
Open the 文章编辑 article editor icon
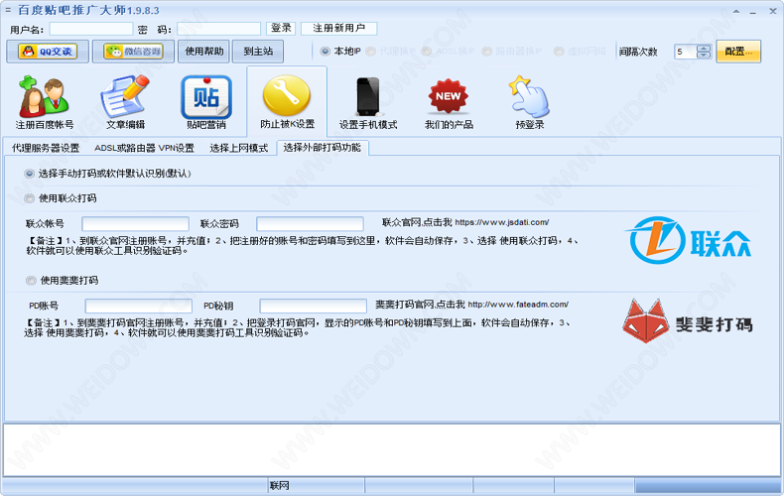coord(125,102)
